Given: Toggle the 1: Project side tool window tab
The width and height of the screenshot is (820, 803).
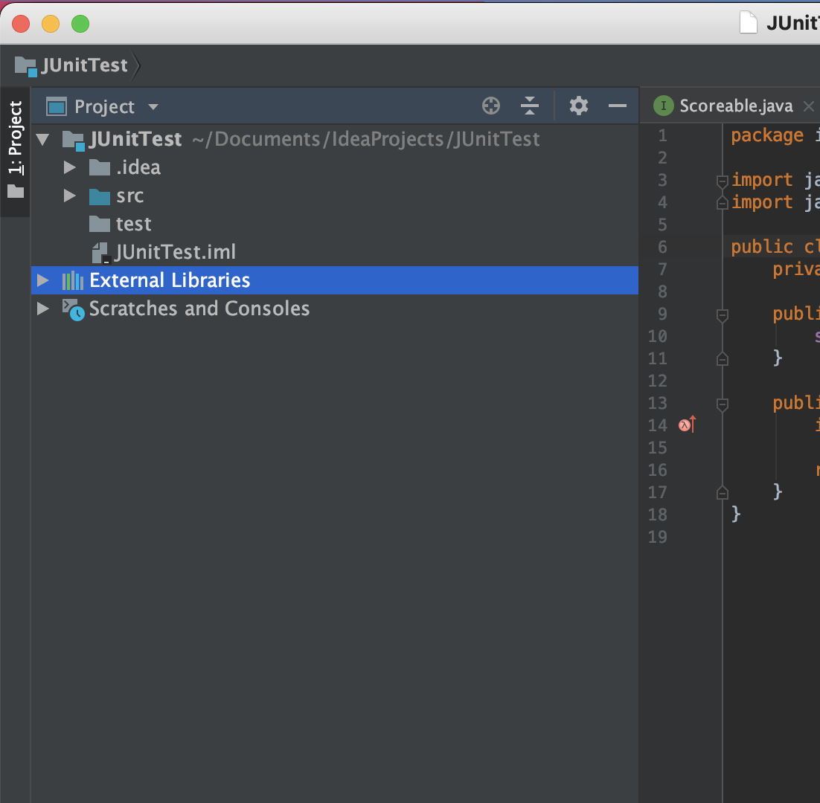Looking at the screenshot, I should [x=15, y=150].
